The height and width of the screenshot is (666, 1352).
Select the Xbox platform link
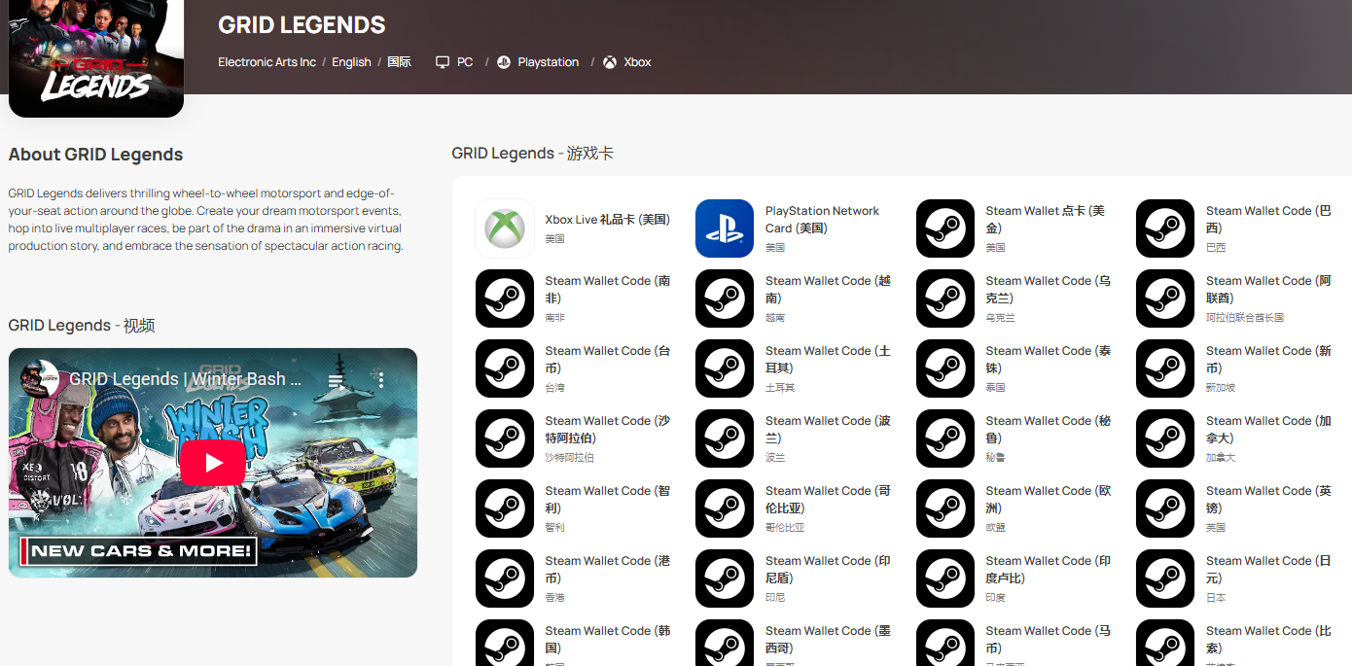[x=626, y=62]
